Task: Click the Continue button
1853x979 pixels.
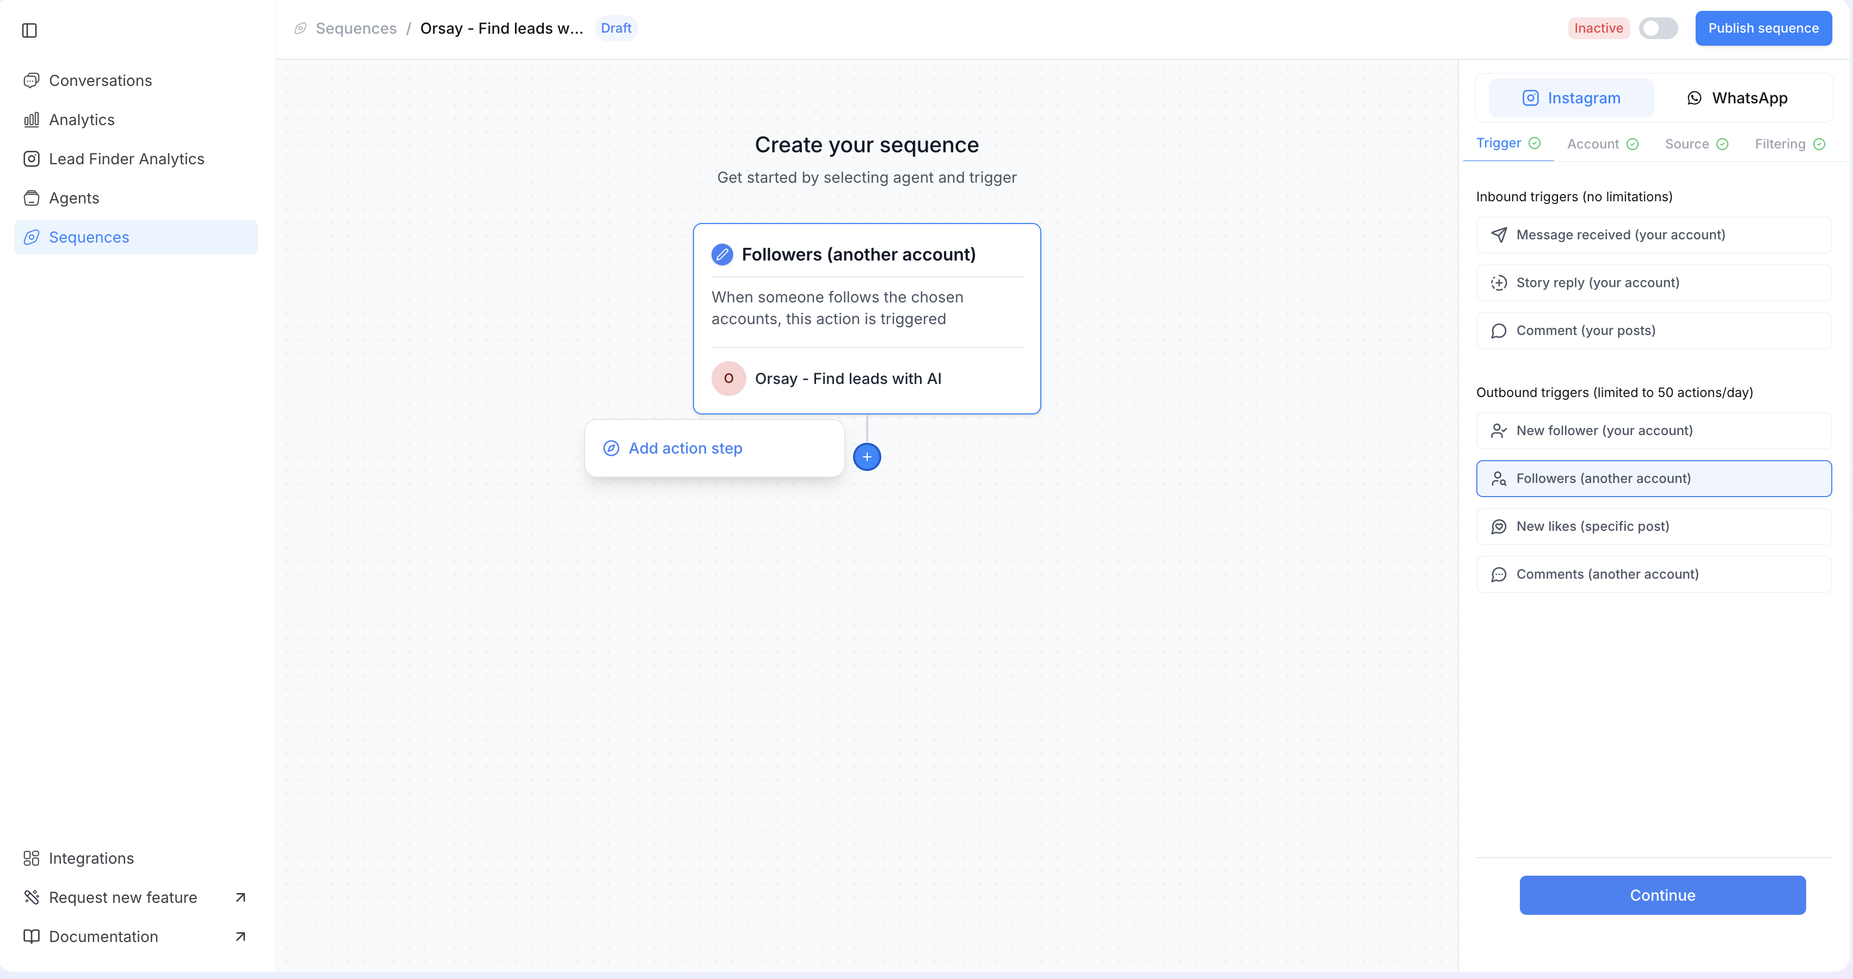Action: click(1661, 895)
